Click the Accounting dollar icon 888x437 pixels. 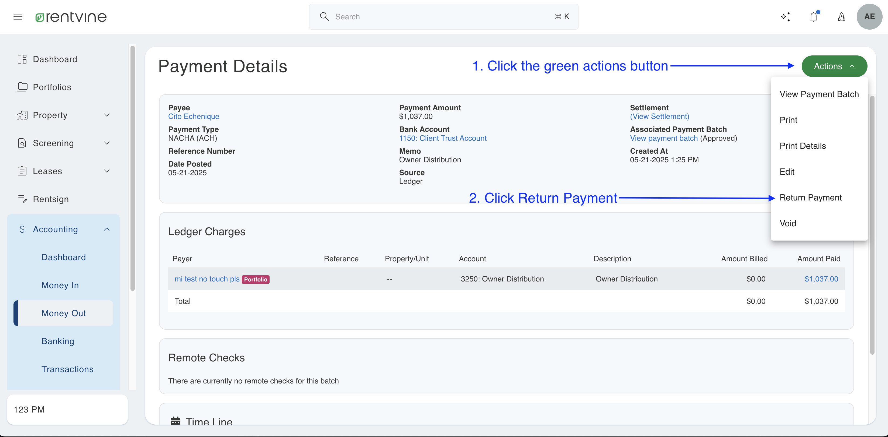click(x=22, y=229)
